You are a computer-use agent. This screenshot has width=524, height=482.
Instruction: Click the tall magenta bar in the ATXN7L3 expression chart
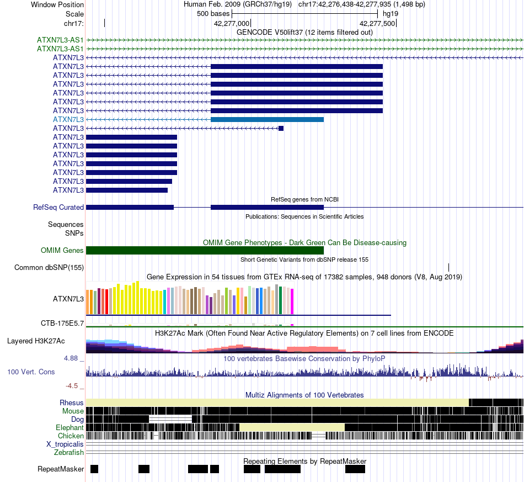point(292,301)
